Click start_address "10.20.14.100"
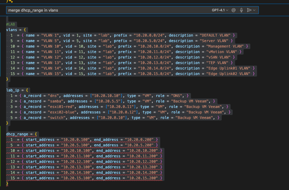 (76, 172)
